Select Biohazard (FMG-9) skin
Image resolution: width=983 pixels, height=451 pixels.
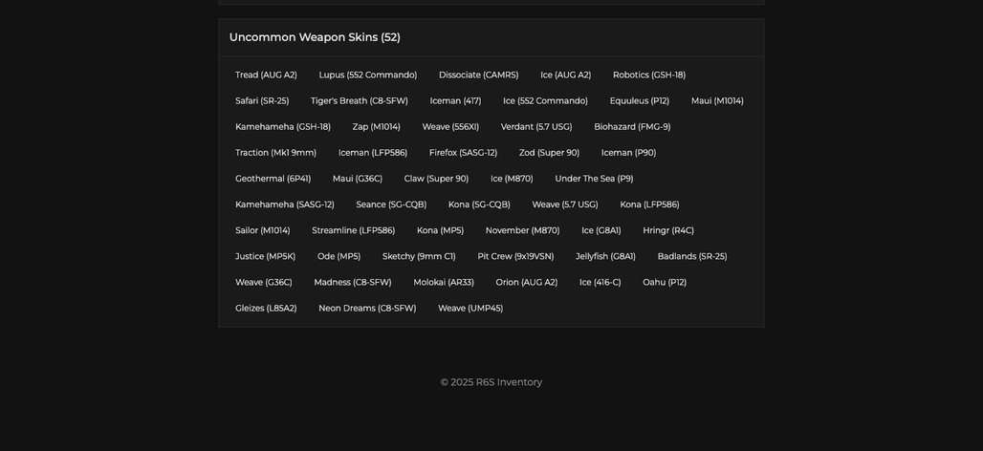coord(632,126)
